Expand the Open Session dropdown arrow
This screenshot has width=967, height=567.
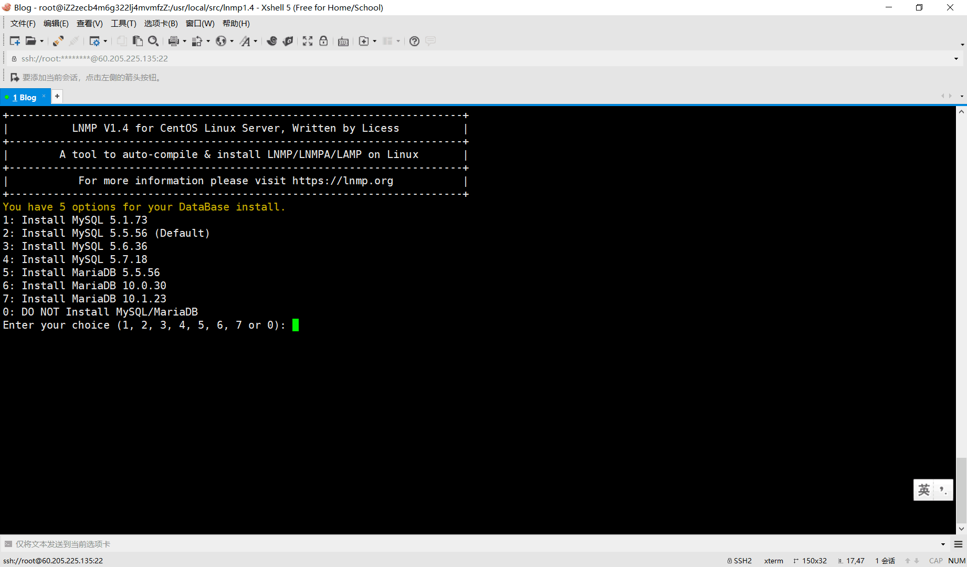click(42, 41)
